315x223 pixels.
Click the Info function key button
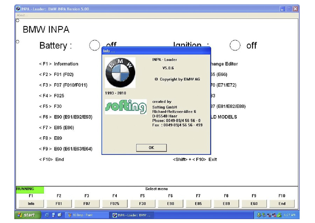[x=31, y=203]
